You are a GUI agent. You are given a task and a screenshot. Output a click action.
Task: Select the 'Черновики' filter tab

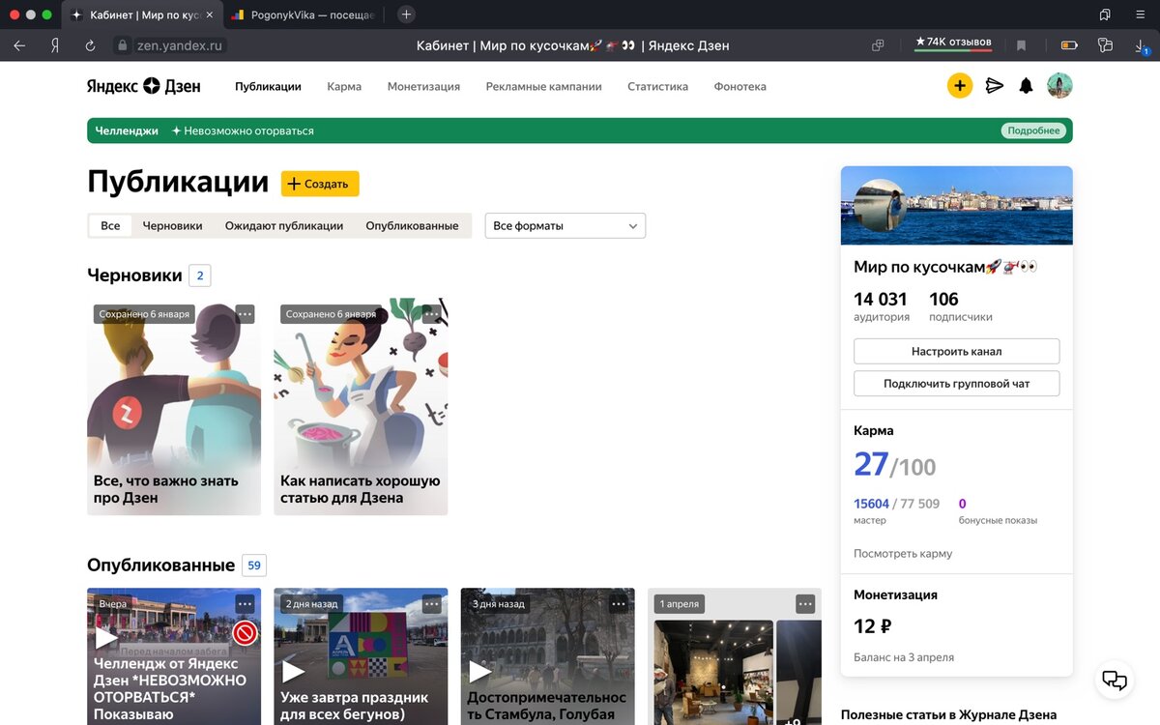(x=173, y=225)
